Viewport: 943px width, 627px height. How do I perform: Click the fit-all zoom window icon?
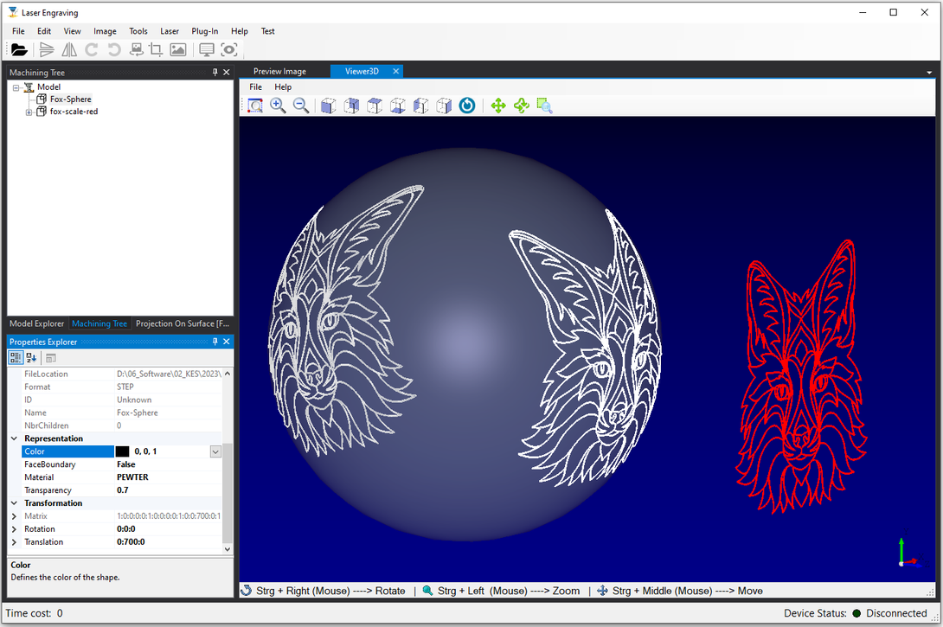click(x=254, y=106)
